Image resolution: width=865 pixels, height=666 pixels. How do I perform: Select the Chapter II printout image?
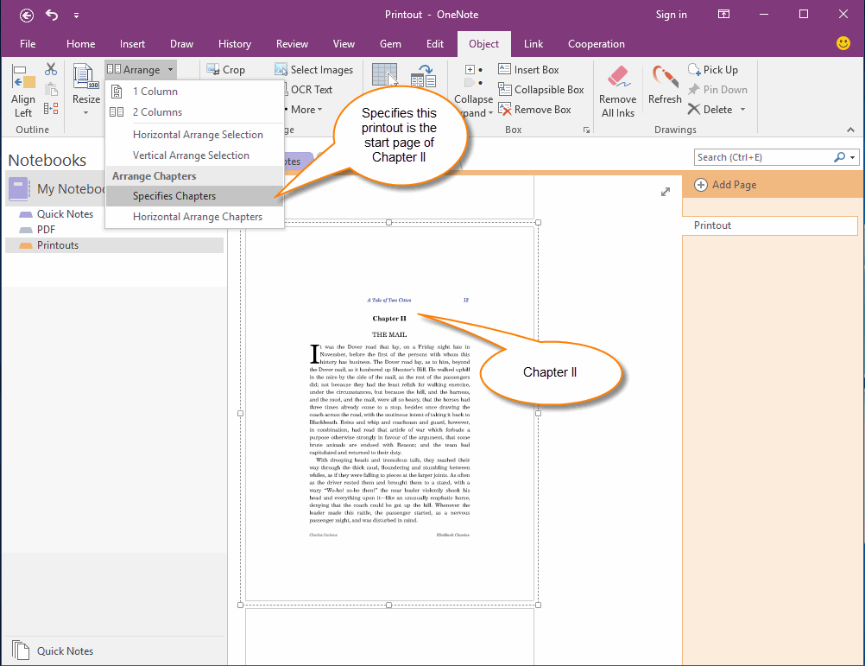click(389, 413)
